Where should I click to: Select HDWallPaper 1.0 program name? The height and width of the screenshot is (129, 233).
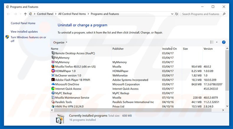tap(65, 71)
